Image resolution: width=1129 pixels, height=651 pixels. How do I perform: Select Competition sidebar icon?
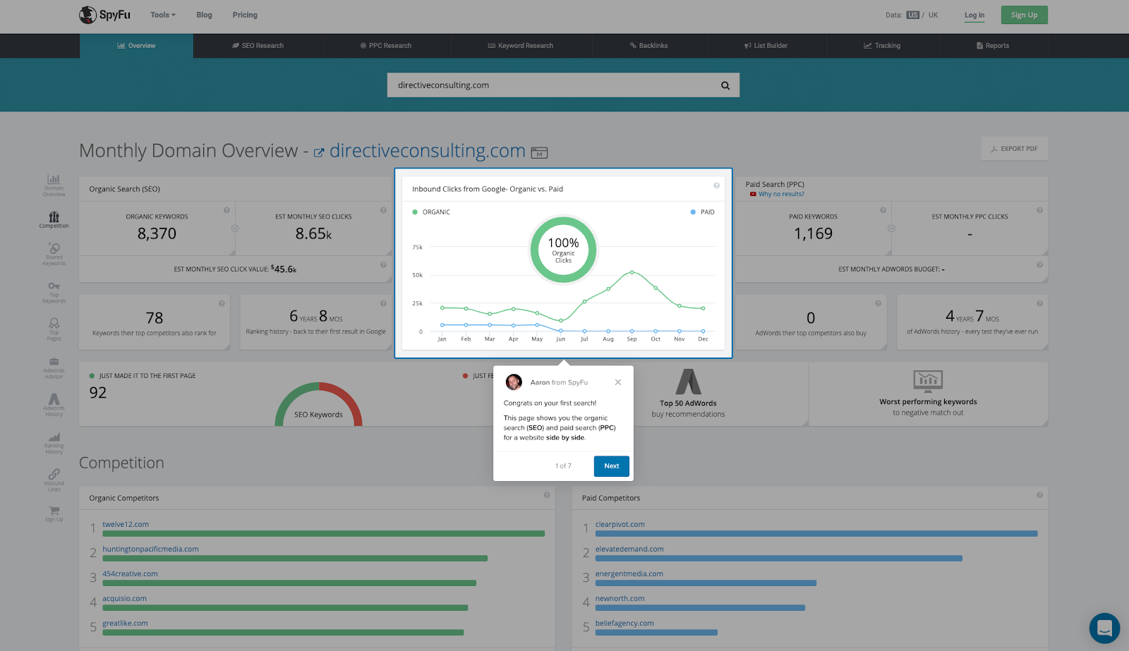[54, 220]
